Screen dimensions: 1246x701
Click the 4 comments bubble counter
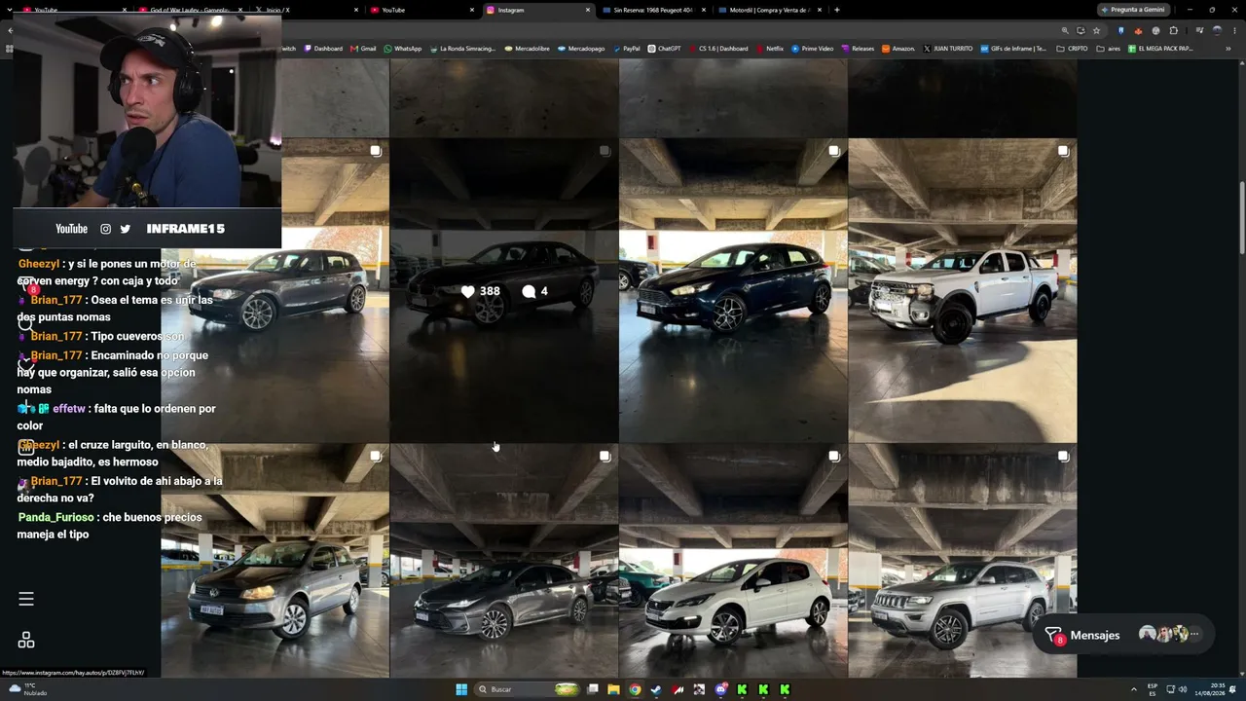534,291
